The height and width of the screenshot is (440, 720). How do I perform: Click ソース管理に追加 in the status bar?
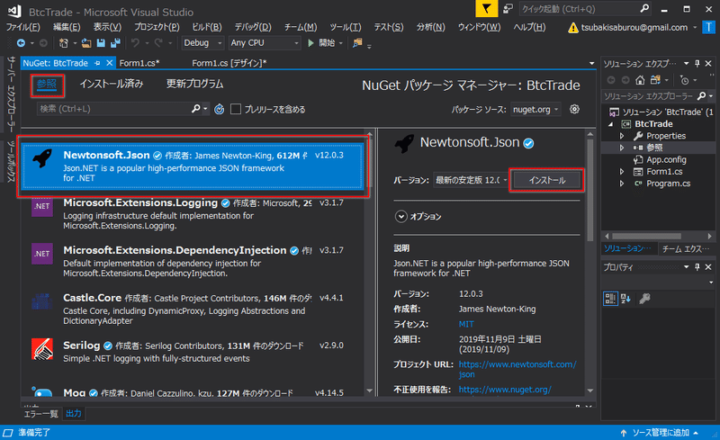(661, 433)
